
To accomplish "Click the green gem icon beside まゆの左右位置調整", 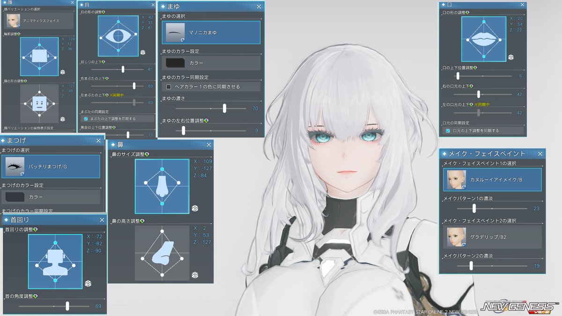I will coord(206,120).
